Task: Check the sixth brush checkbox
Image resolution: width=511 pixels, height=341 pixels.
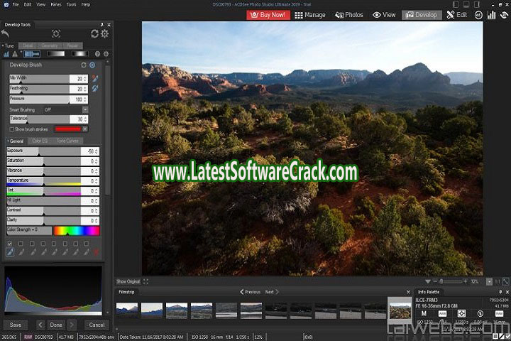Action: [65, 244]
